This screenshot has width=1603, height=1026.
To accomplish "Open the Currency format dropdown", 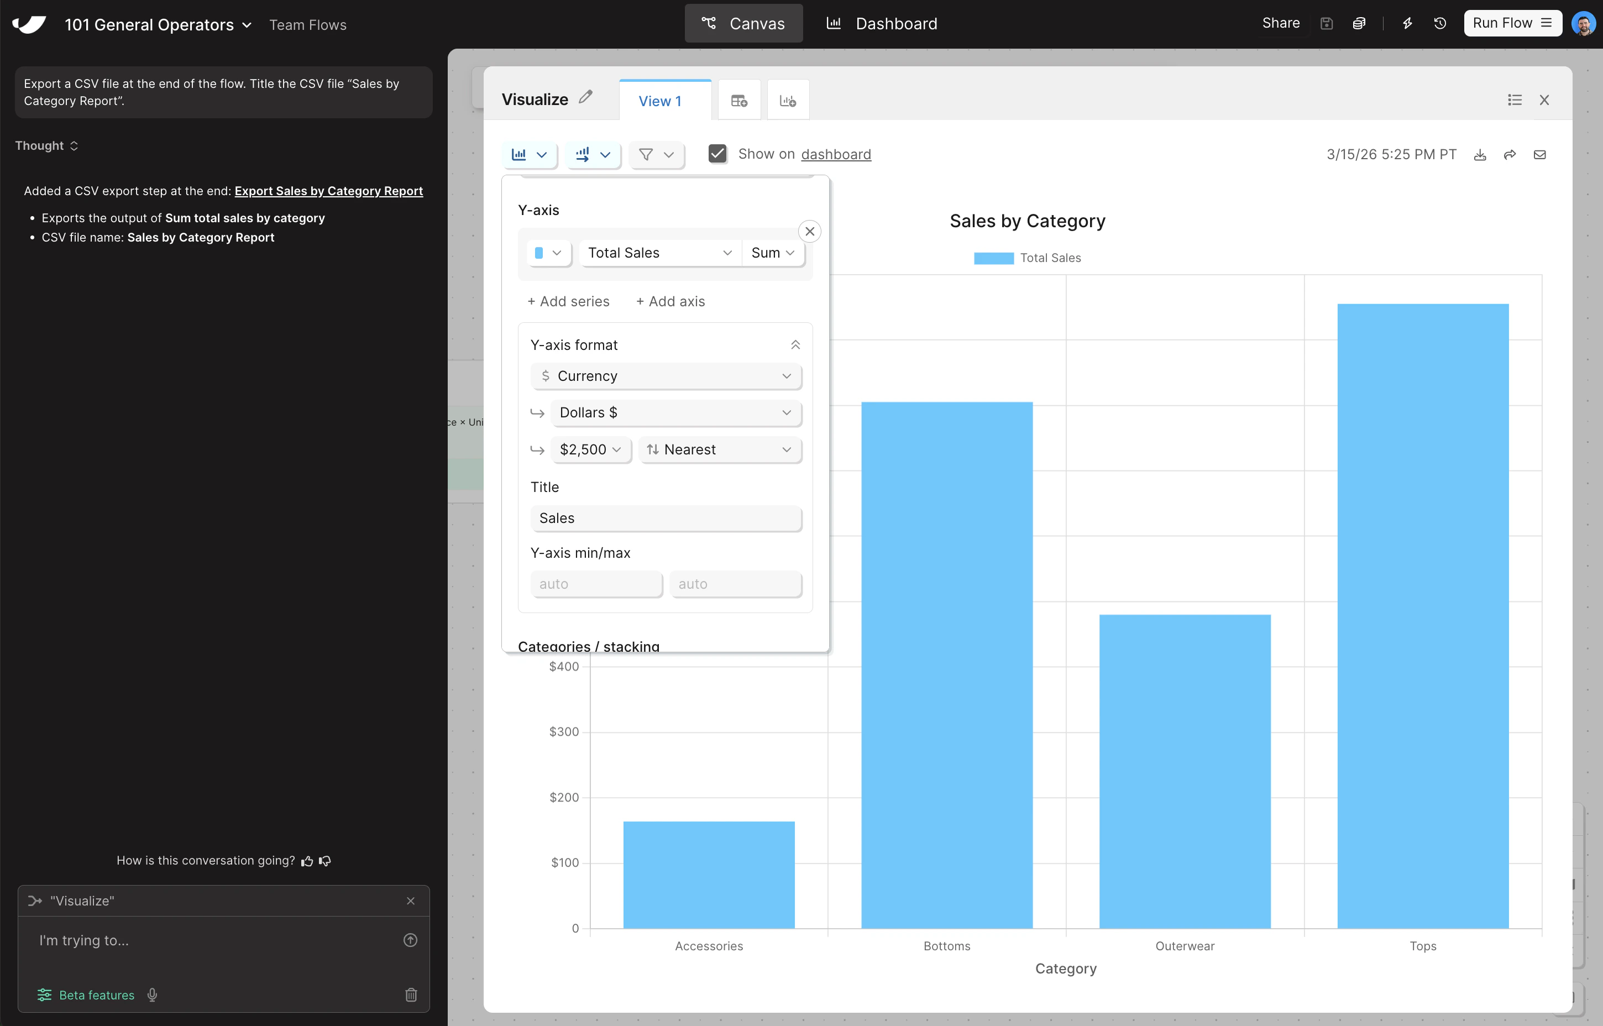I will pos(666,376).
